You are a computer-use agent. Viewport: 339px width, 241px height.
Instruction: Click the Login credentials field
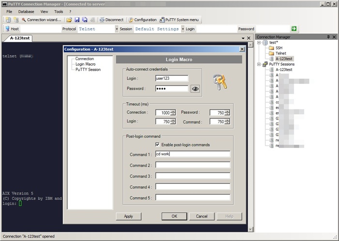(171, 78)
